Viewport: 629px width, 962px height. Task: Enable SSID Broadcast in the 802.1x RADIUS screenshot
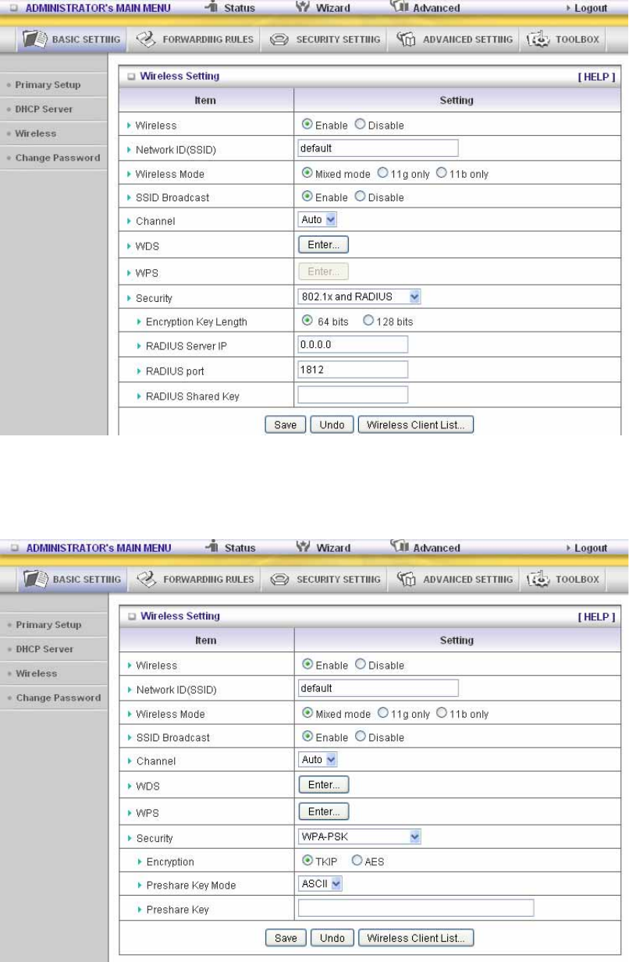tap(307, 197)
